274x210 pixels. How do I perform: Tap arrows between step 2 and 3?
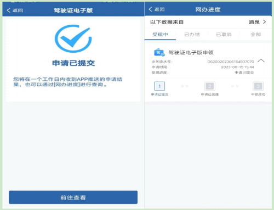pos(235,86)
